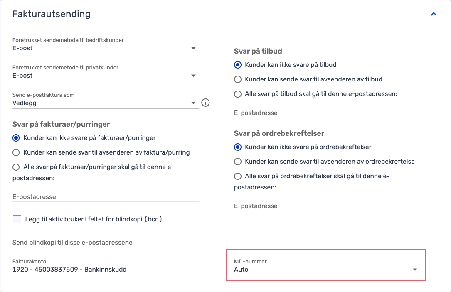Open sendemetode til bedriftskunder dropdown
451x292 pixels.
(x=106, y=48)
